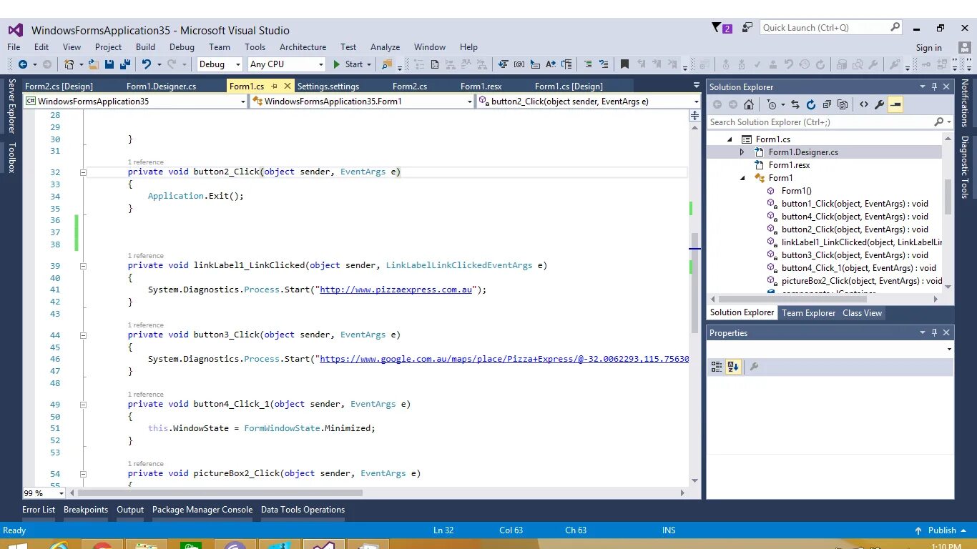Image resolution: width=977 pixels, height=549 pixels.
Task: Sync with Active Document in Solution Explorer
Action: click(795, 104)
